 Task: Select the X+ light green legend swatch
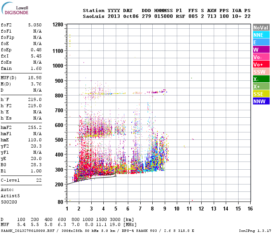pos(261,87)
